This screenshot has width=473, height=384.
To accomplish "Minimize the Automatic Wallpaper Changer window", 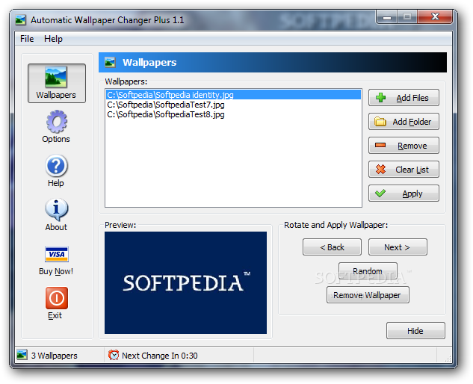I will 386,17.
